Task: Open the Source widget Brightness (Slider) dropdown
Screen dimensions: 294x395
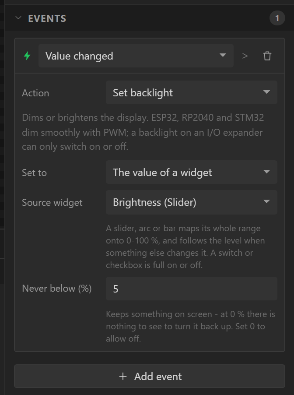Action: point(191,202)
